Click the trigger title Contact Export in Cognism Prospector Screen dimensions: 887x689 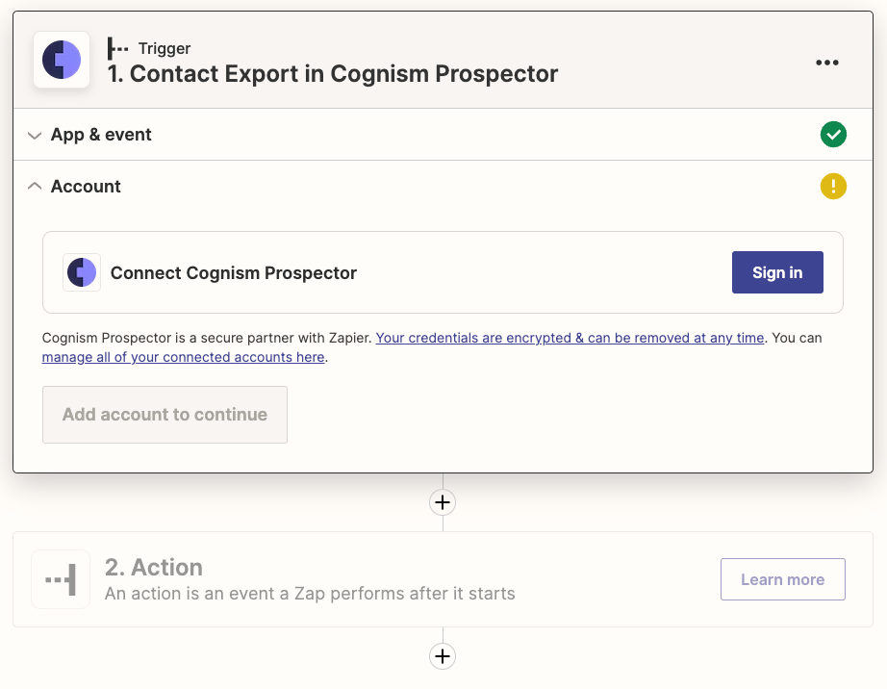(332, 74)
